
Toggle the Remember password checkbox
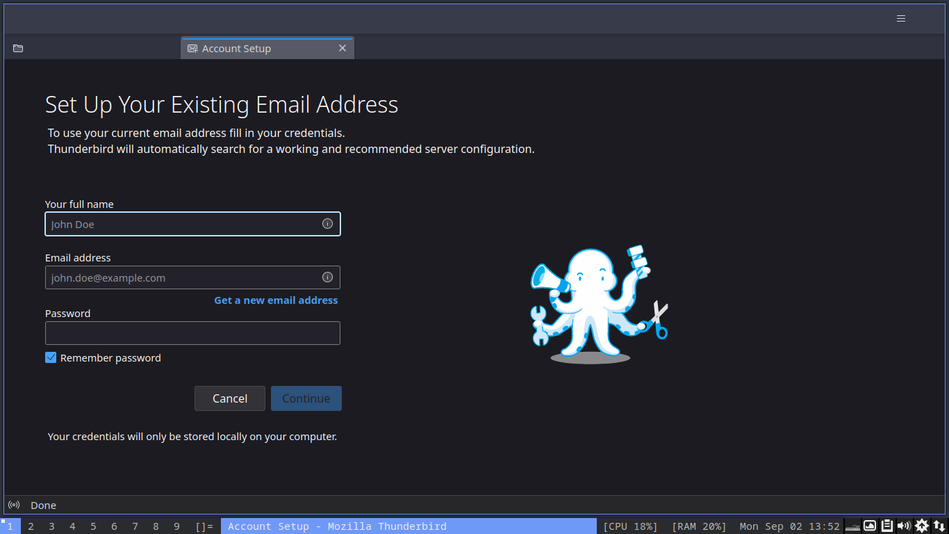click(51, 357)
